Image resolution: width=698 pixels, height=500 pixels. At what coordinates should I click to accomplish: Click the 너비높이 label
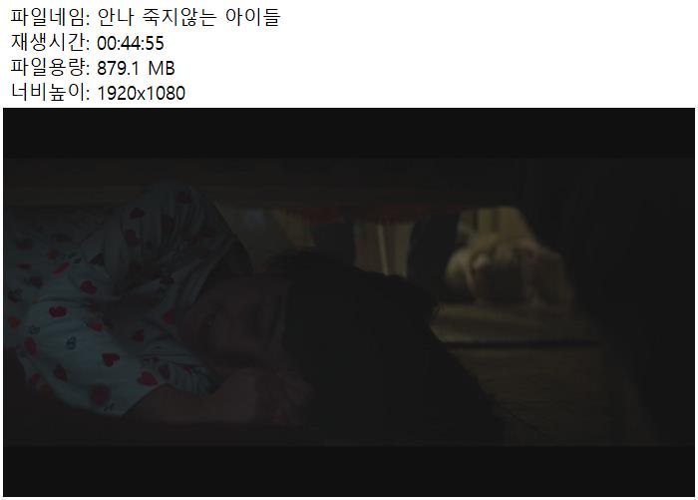click(x=50, y=93)
